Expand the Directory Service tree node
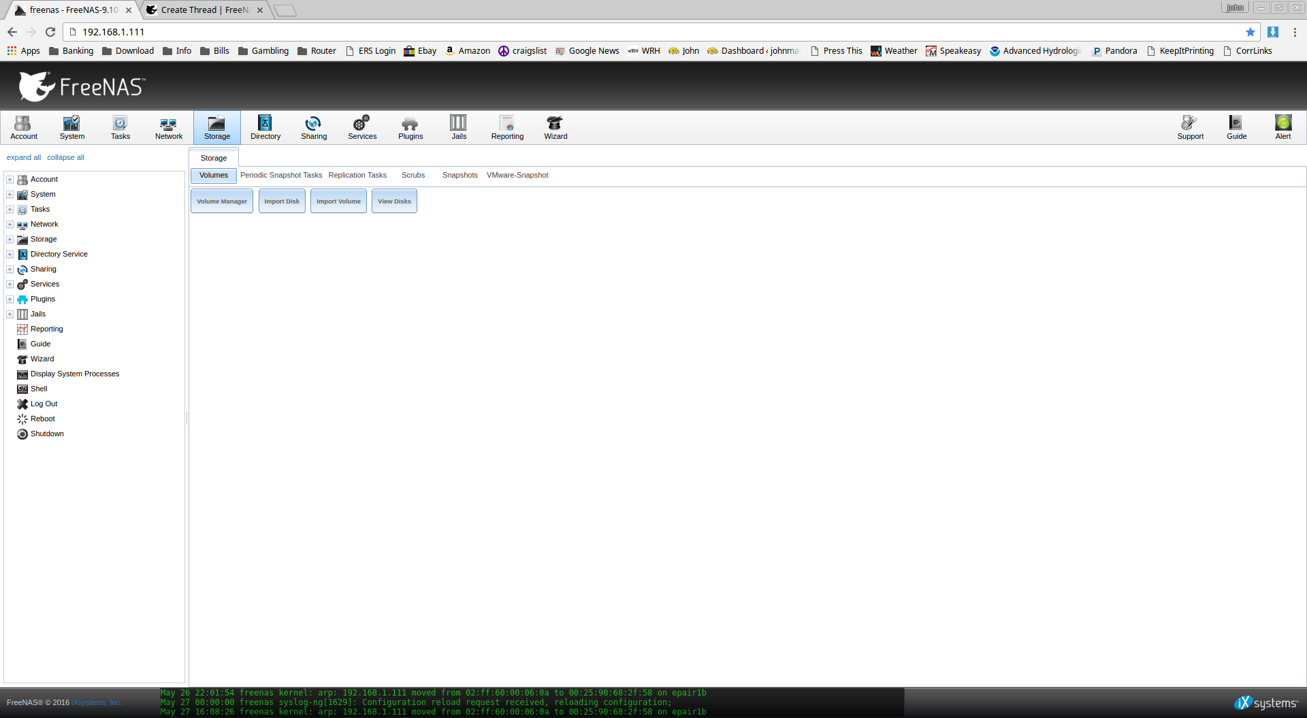The height and width of the screenshot is (718, 1307). coord(10,255)
